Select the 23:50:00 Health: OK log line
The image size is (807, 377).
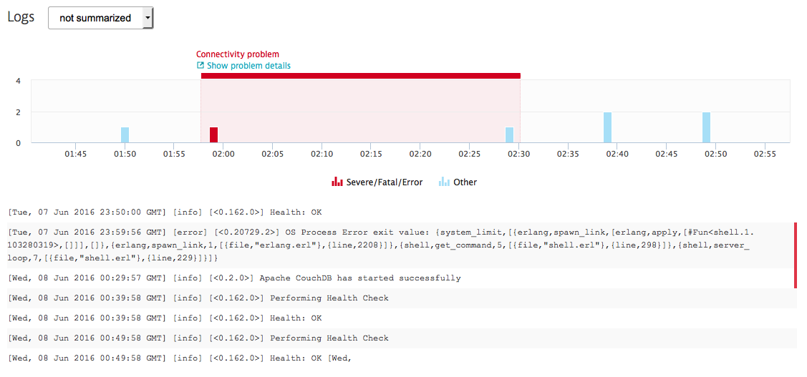tap(402, 212)
